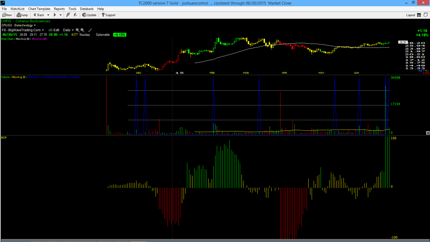
Task: Go Back using the left arrow
Action: click(x=39, y=15)
